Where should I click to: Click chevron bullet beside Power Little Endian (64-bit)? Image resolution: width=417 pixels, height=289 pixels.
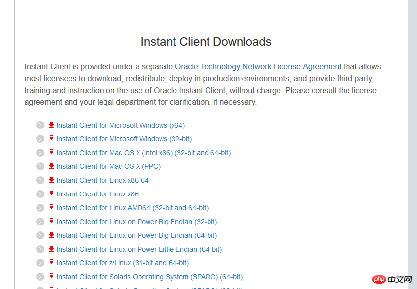point(40,250)
